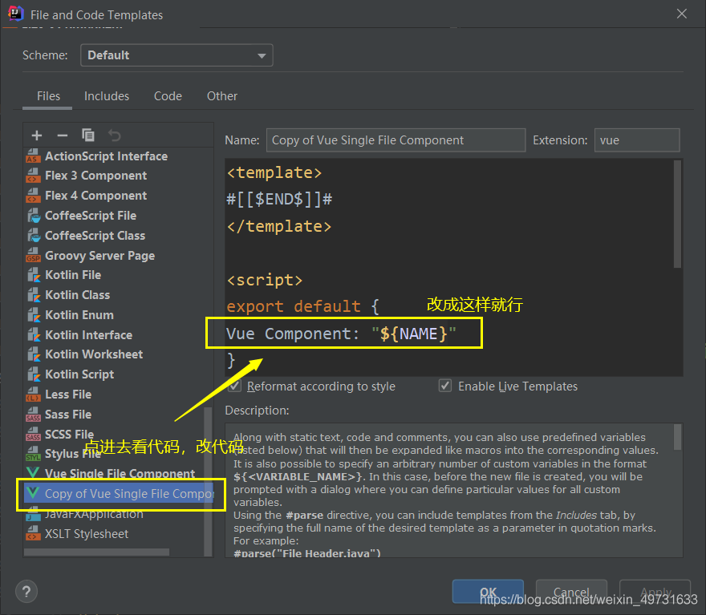Select Vue Single File Component template

point(119,474)
